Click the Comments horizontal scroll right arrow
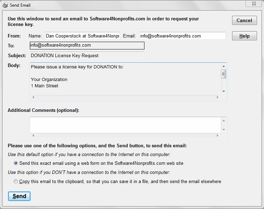This screenshot has height=209, width=264. [x=218, y=135]
